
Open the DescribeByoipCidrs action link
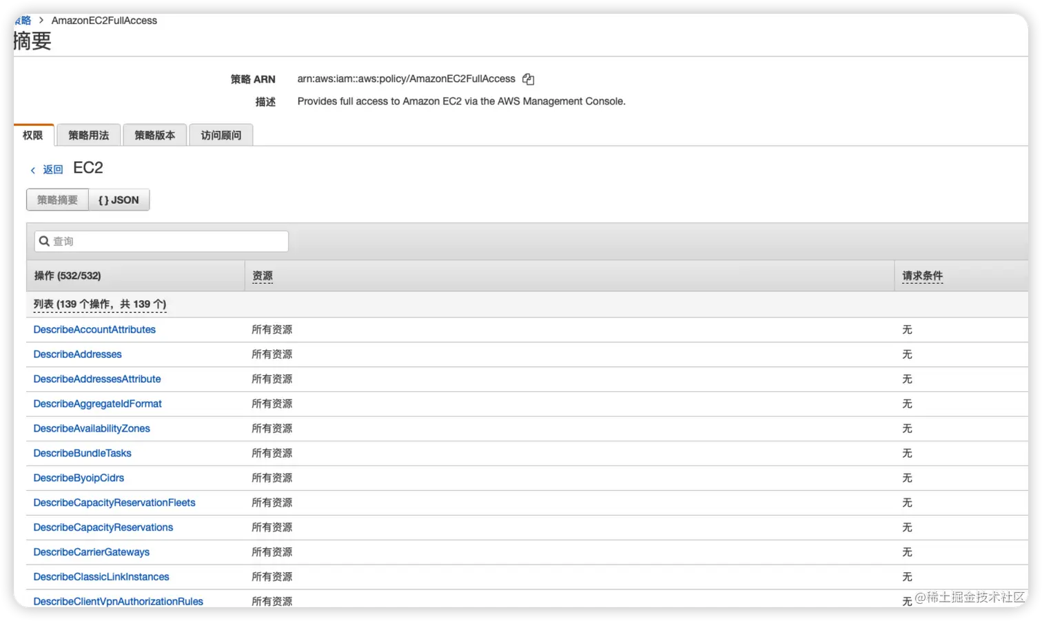click(x=79, y=478)
